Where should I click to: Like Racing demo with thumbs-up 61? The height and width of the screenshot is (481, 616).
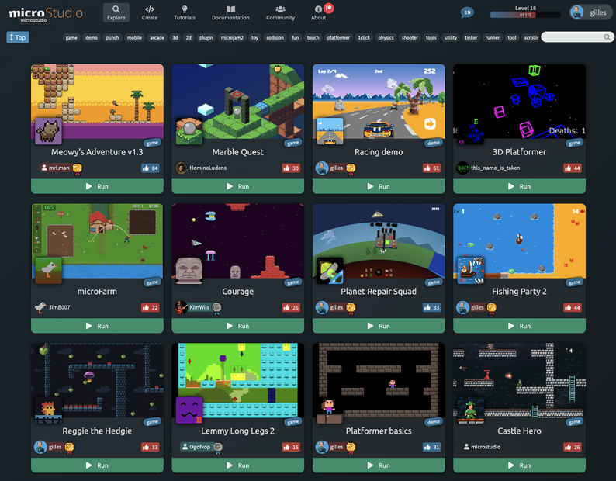pyautogui.click(x=431, y=168)
